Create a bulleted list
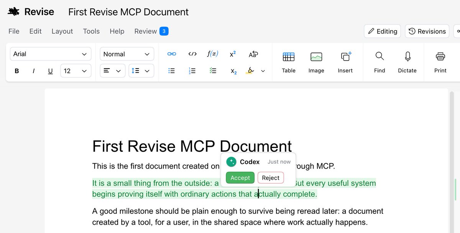The width and height of the screenshot is (460, 233). pyautogui.click(x=172, y=71)
